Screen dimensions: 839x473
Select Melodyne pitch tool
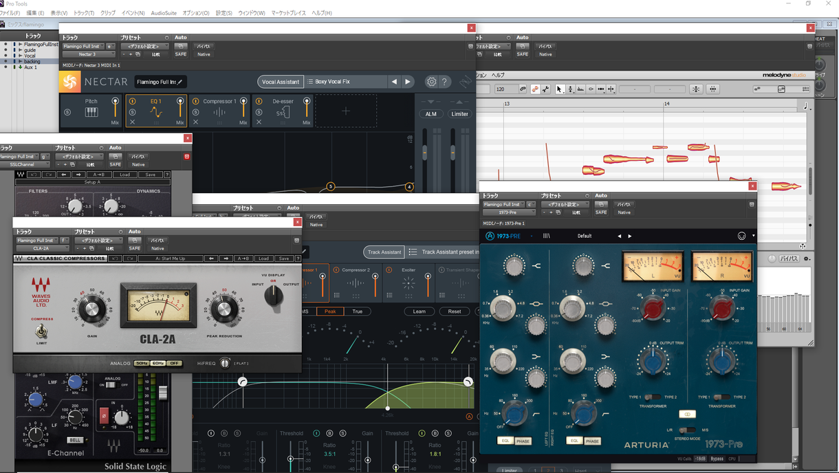click(x=570, y=89)
